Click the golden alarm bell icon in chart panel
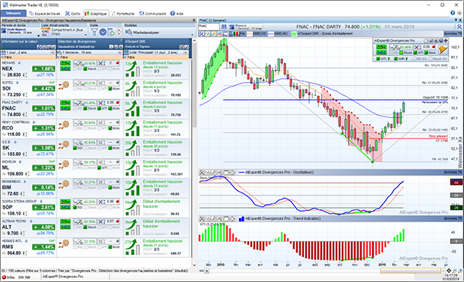This screenshot has width=464, height=282. click(x=443, y=49)
